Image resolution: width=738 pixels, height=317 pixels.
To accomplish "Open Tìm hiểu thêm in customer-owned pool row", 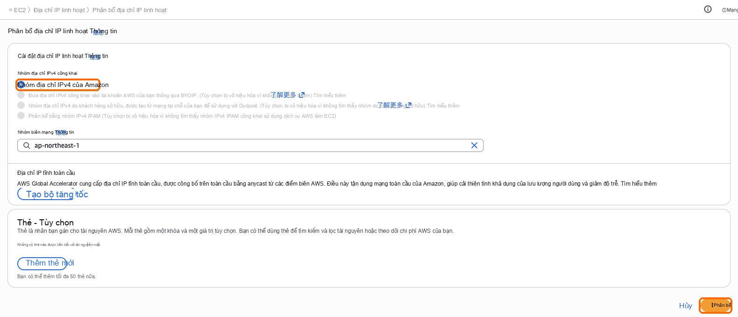I will pos(443,106).
